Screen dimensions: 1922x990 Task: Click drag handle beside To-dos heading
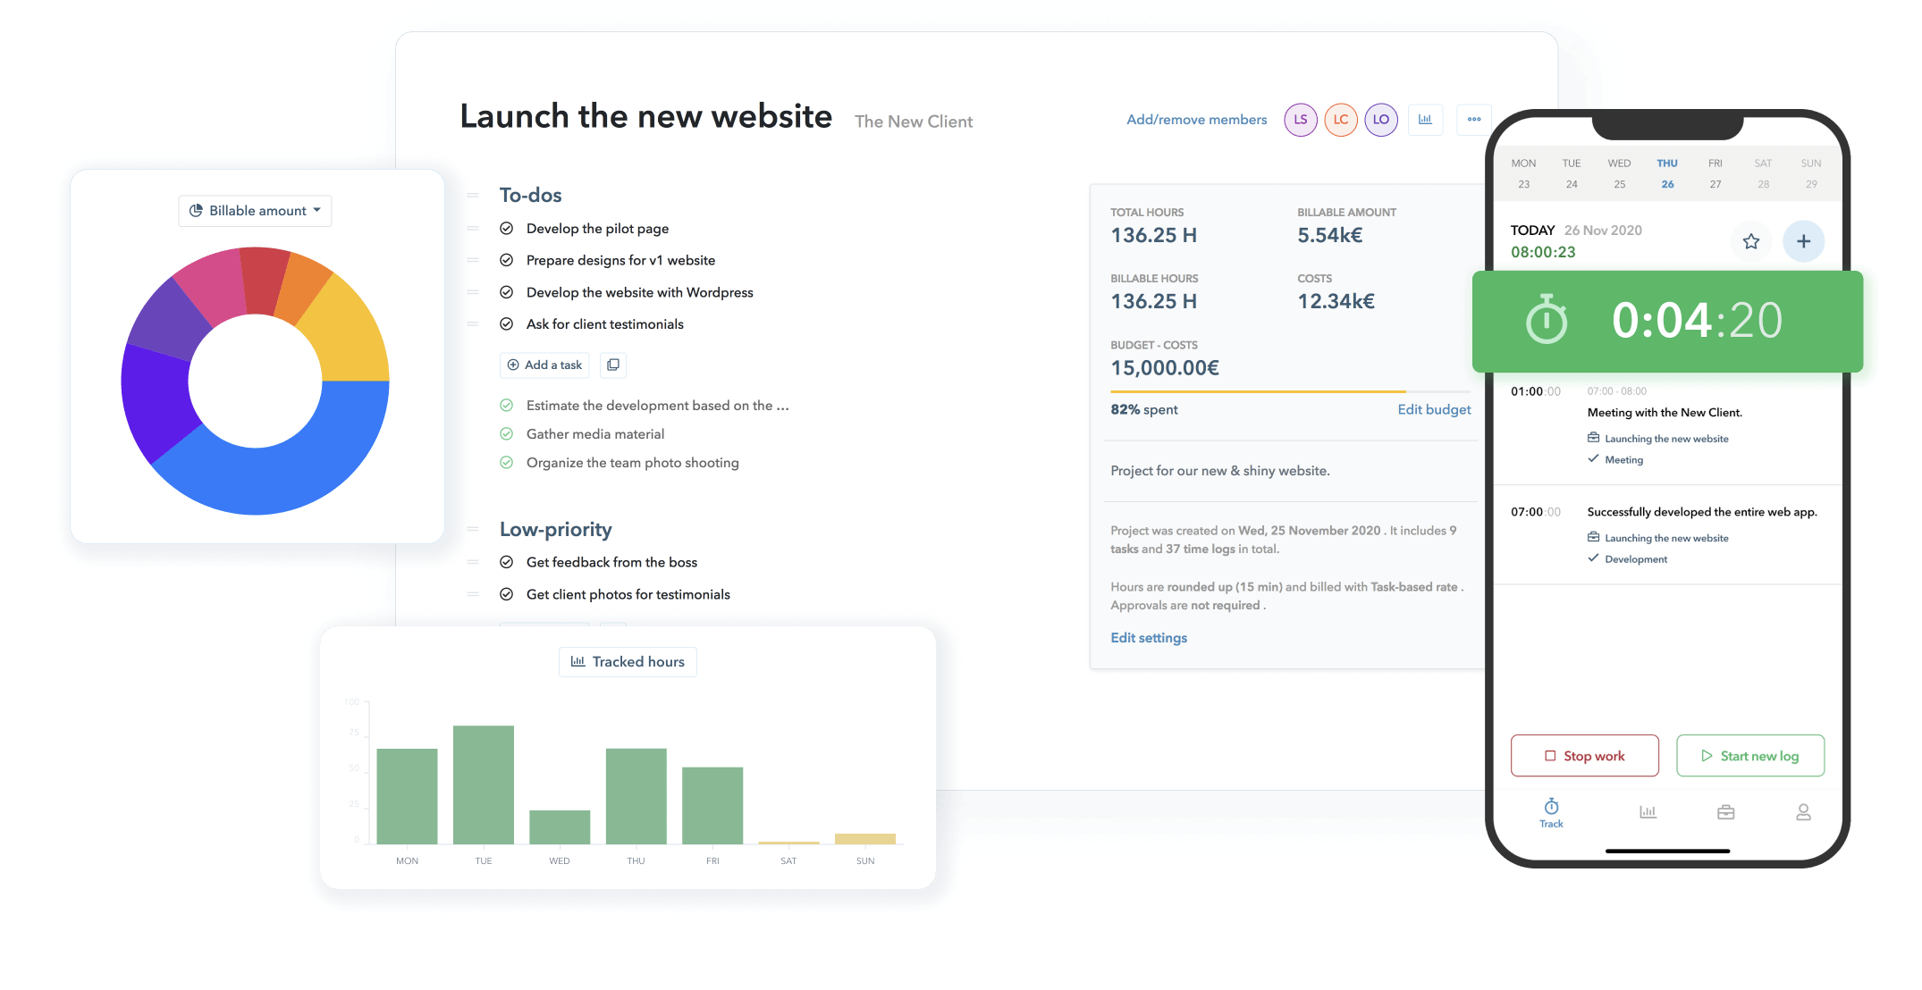click(x=473, y=196)
